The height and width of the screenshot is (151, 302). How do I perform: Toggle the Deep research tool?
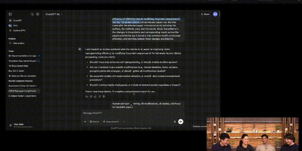pyautogui.click(x=111, y=122)
